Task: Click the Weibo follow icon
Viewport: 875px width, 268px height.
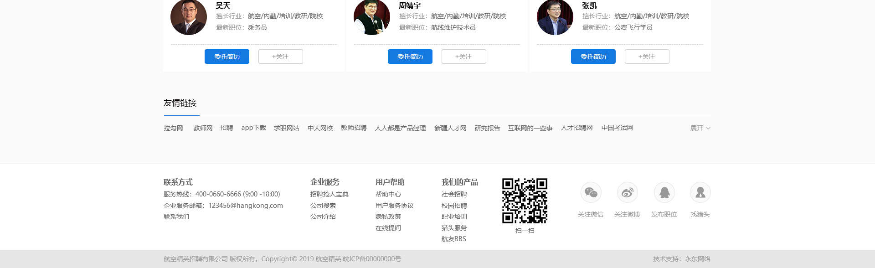Action: [628, 192]
